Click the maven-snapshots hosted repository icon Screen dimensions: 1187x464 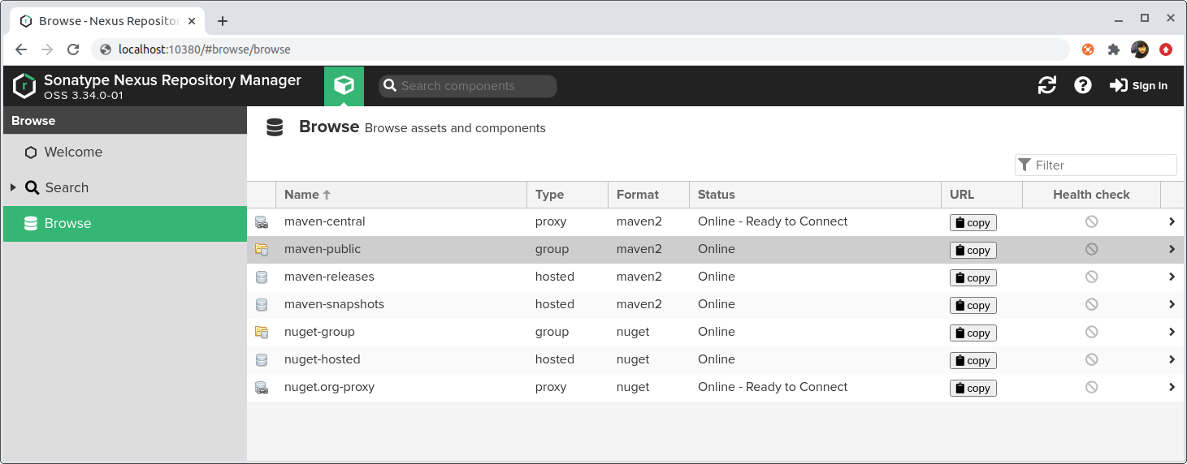coord(262,304)
